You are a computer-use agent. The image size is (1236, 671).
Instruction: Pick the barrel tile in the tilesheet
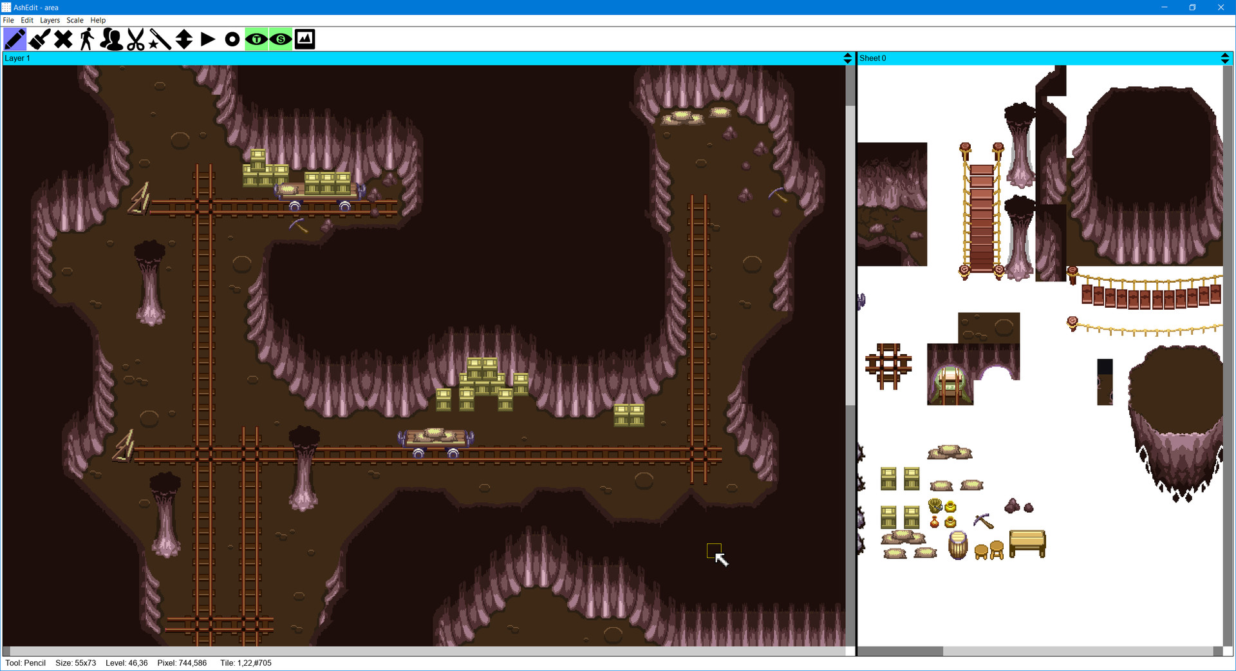coord(958,545)
